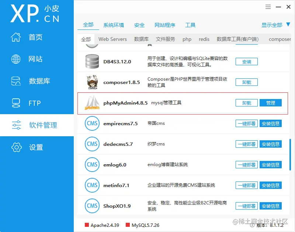Switch to the 系统环境 tab
295x232 pixels.
114,25
